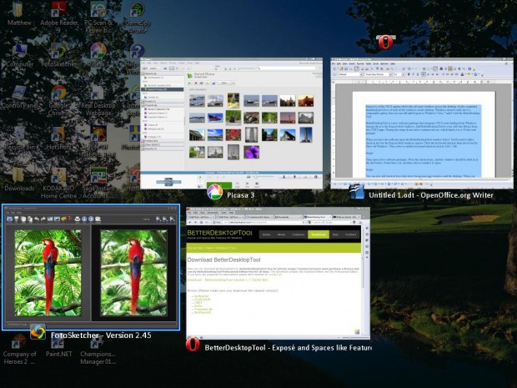Switch to the OpenOffice.org Writer window preview
Viewport: 517px width, 388px height.
(422, 123)
